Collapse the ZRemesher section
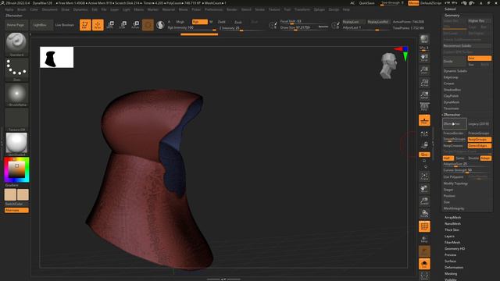 click(452, 115)
